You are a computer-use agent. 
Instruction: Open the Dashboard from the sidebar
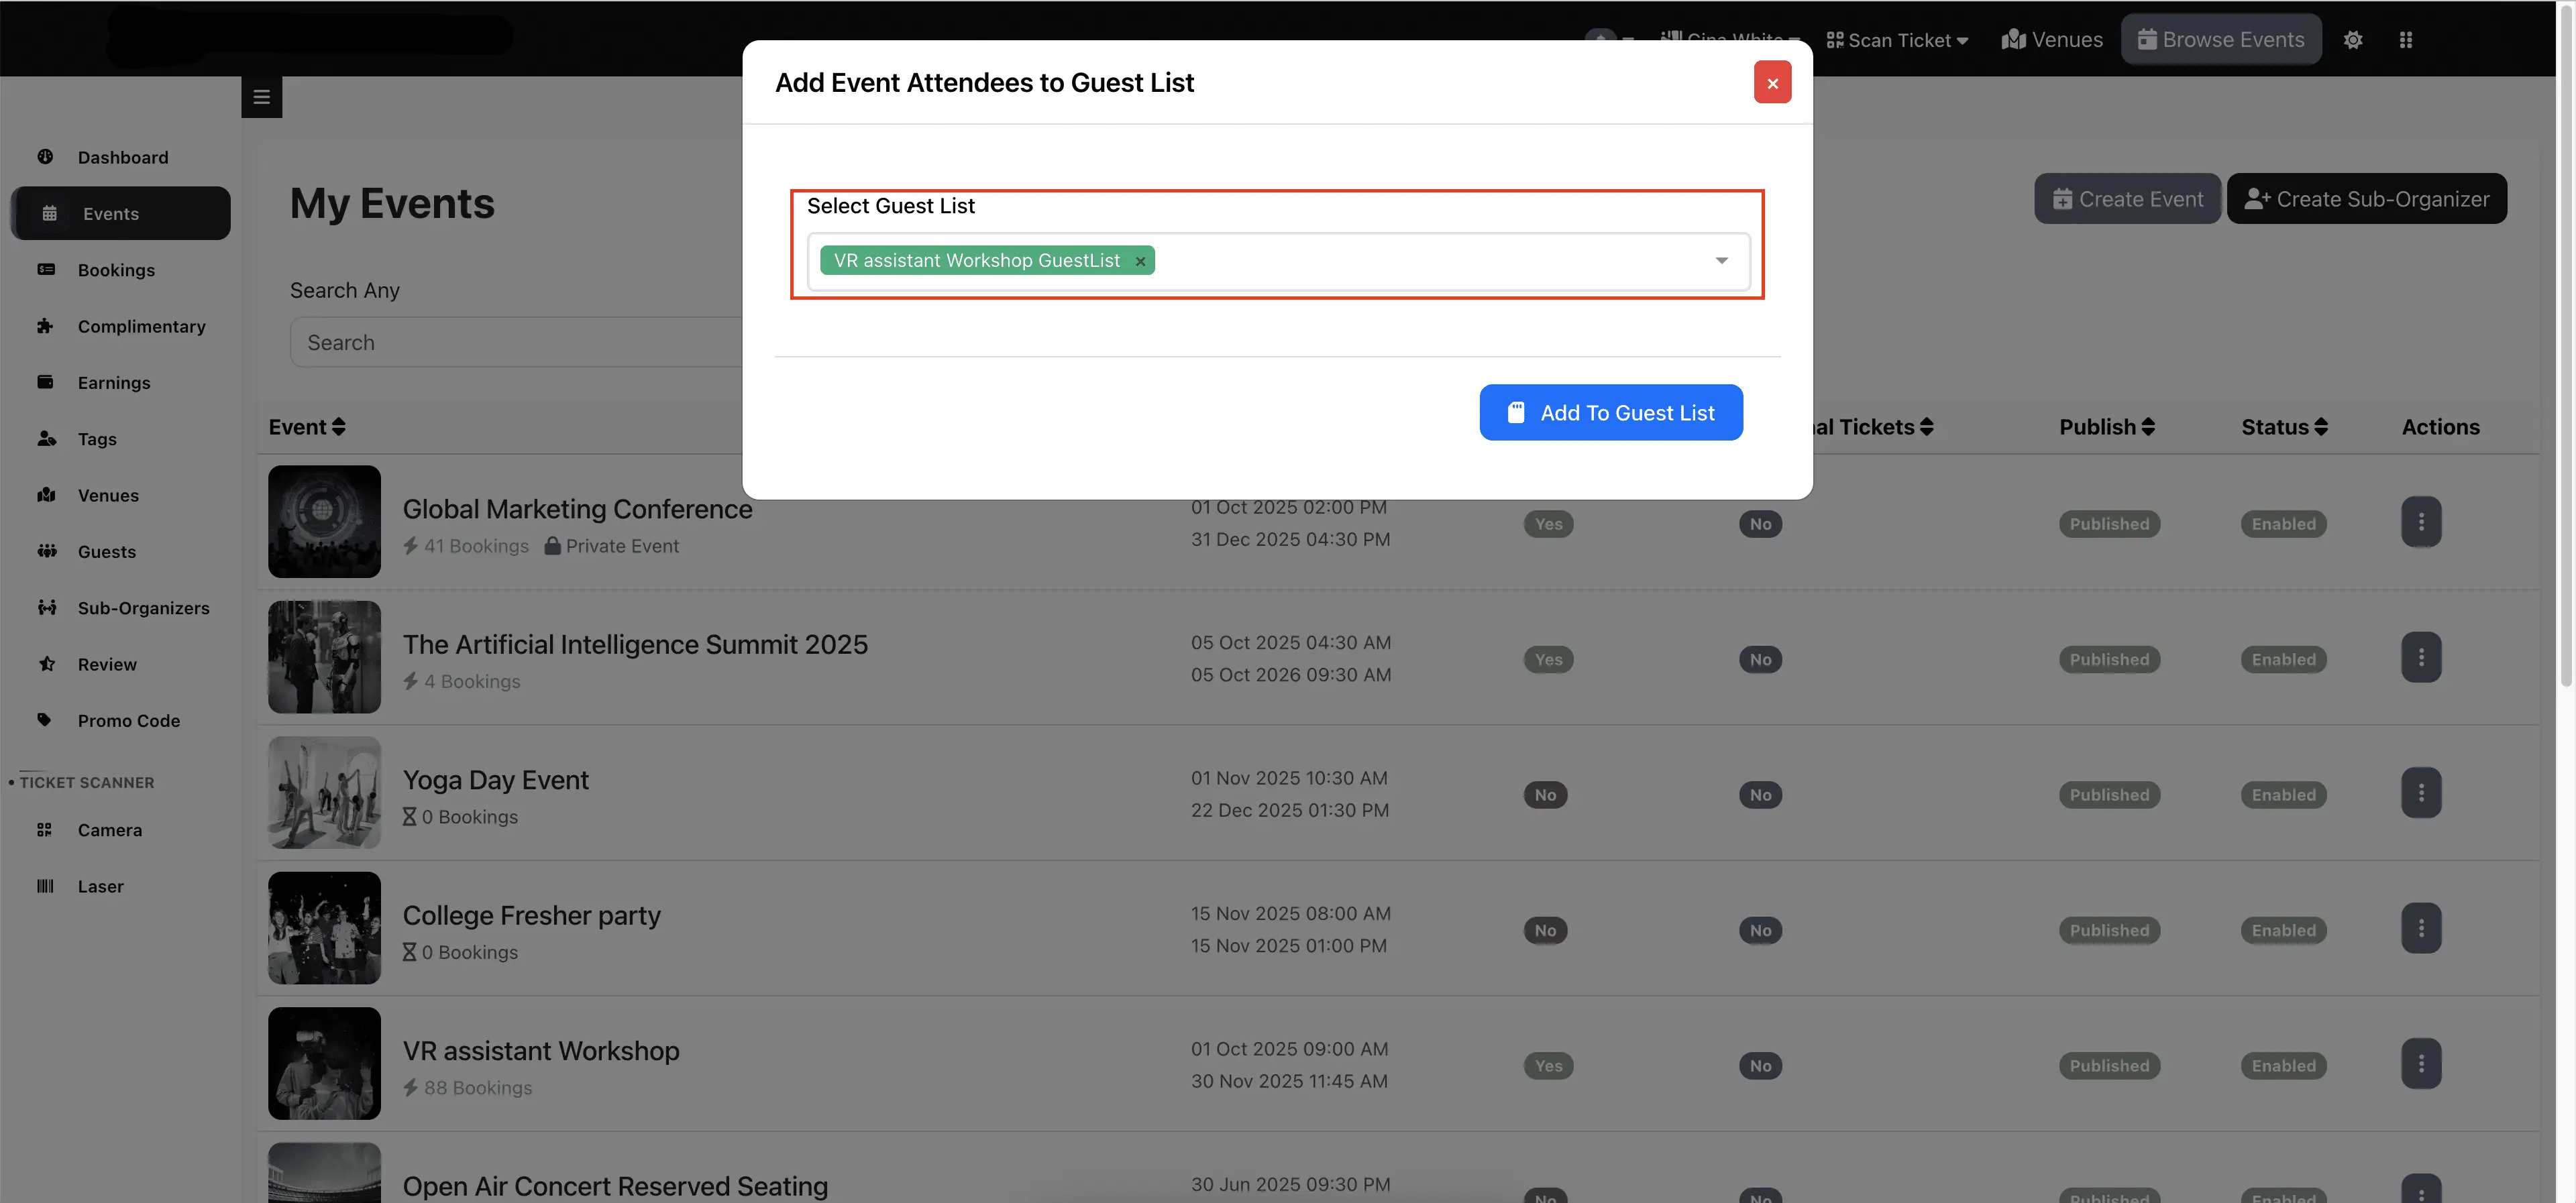coord(122,157)
